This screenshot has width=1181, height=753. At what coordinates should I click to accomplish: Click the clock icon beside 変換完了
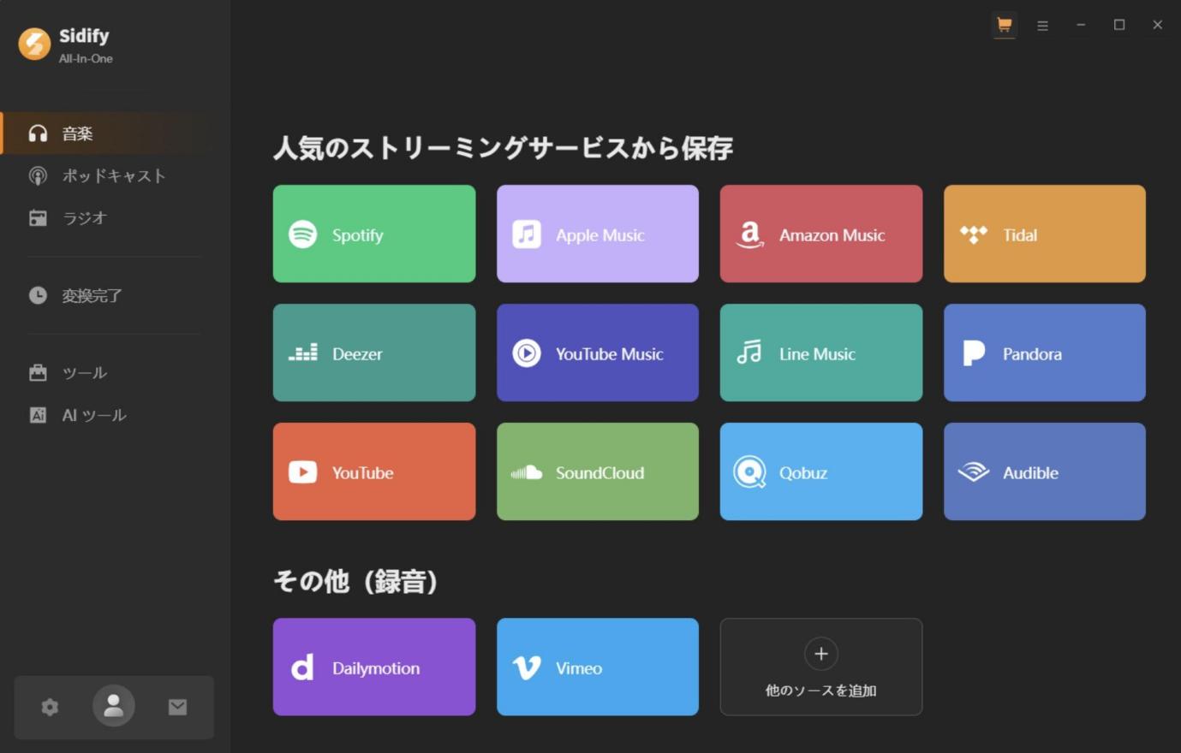tap(38, 295)
